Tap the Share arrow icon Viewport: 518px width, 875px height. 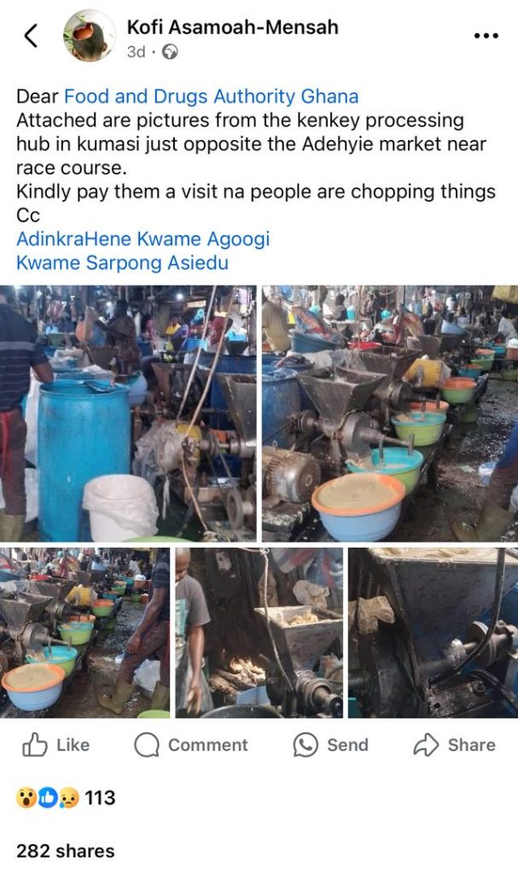coord(426,744)
